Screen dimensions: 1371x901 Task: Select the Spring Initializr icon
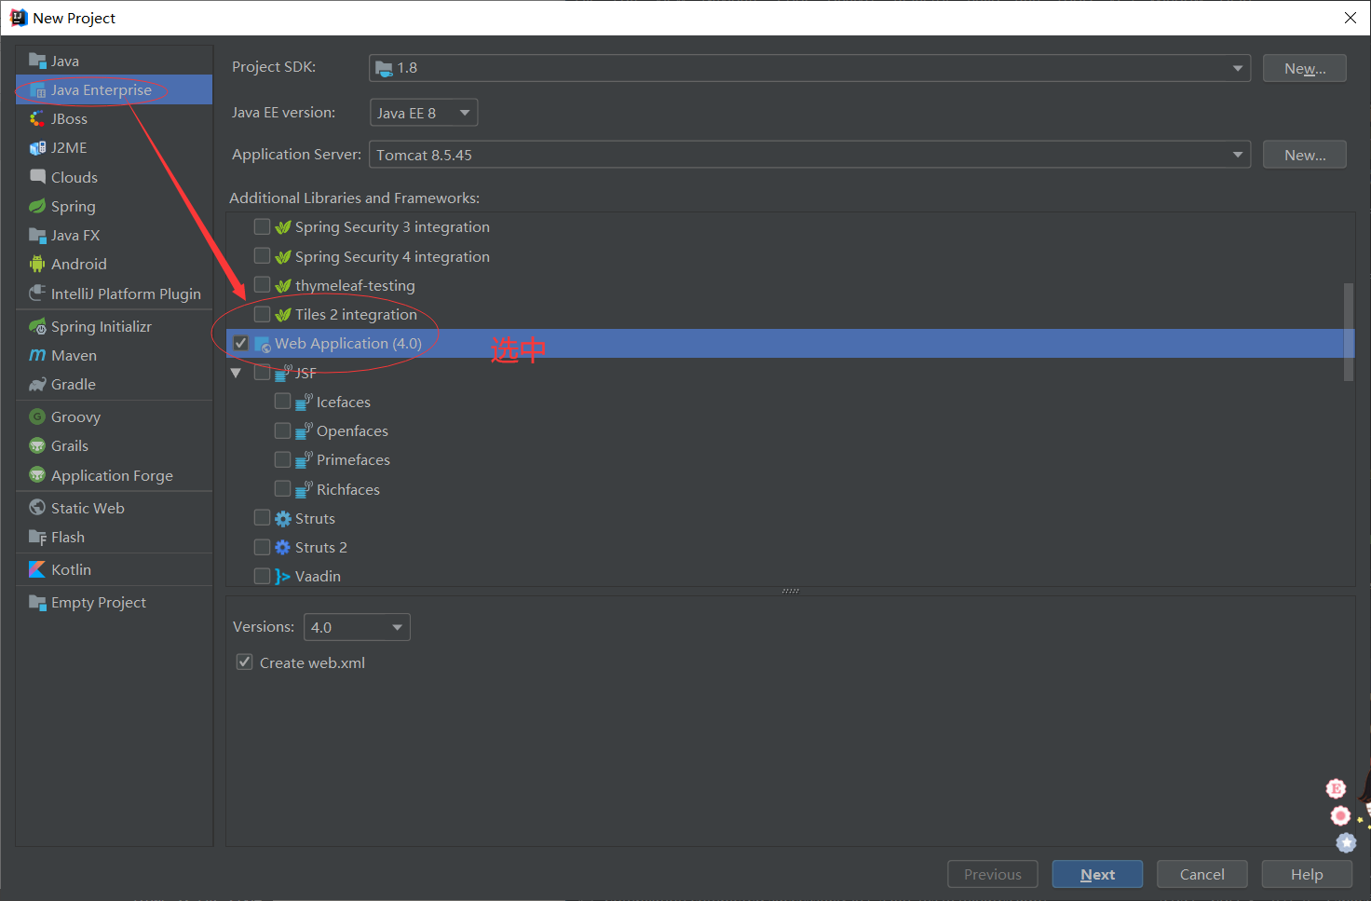[x=37, y=326]
